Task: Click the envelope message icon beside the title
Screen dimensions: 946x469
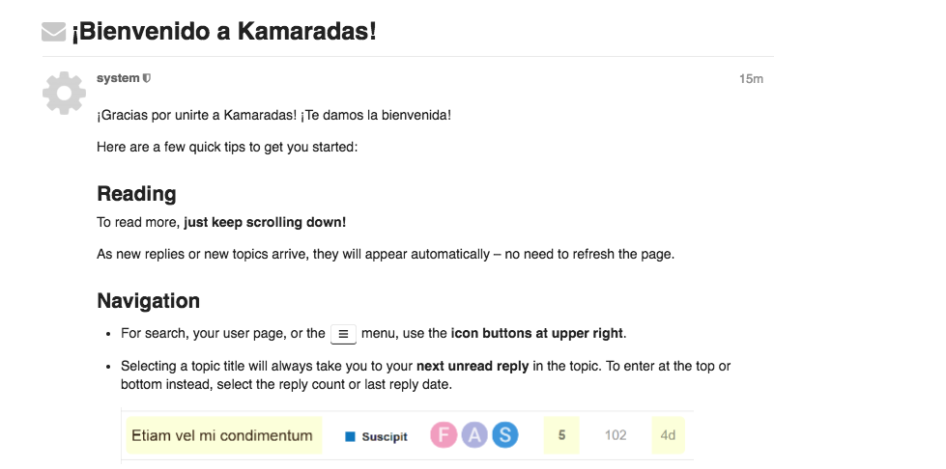Action: [x=53, y=32]
